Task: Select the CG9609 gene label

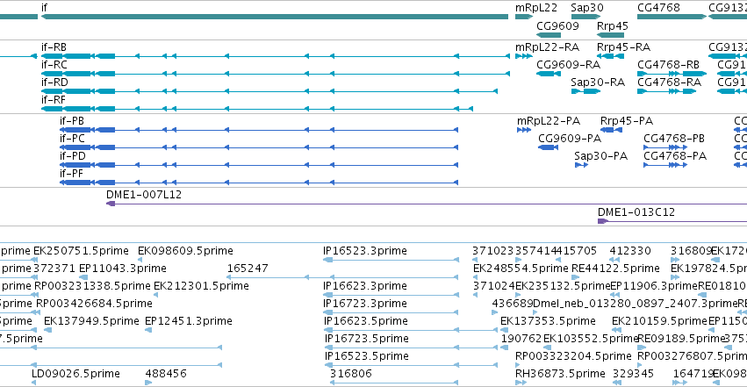Action: pos(557,26)
